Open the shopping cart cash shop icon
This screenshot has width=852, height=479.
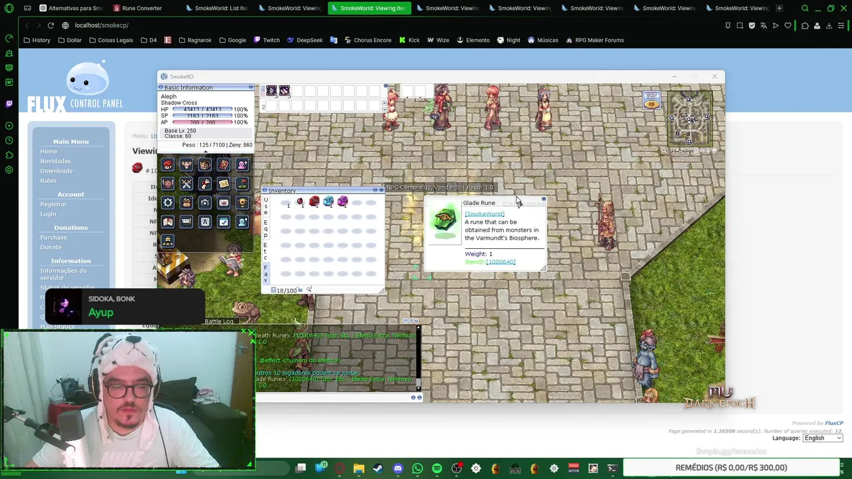(186, 222)
